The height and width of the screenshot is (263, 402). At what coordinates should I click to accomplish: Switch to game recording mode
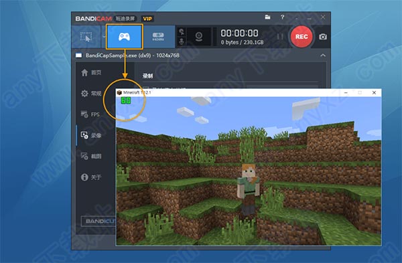click(125, 37)
